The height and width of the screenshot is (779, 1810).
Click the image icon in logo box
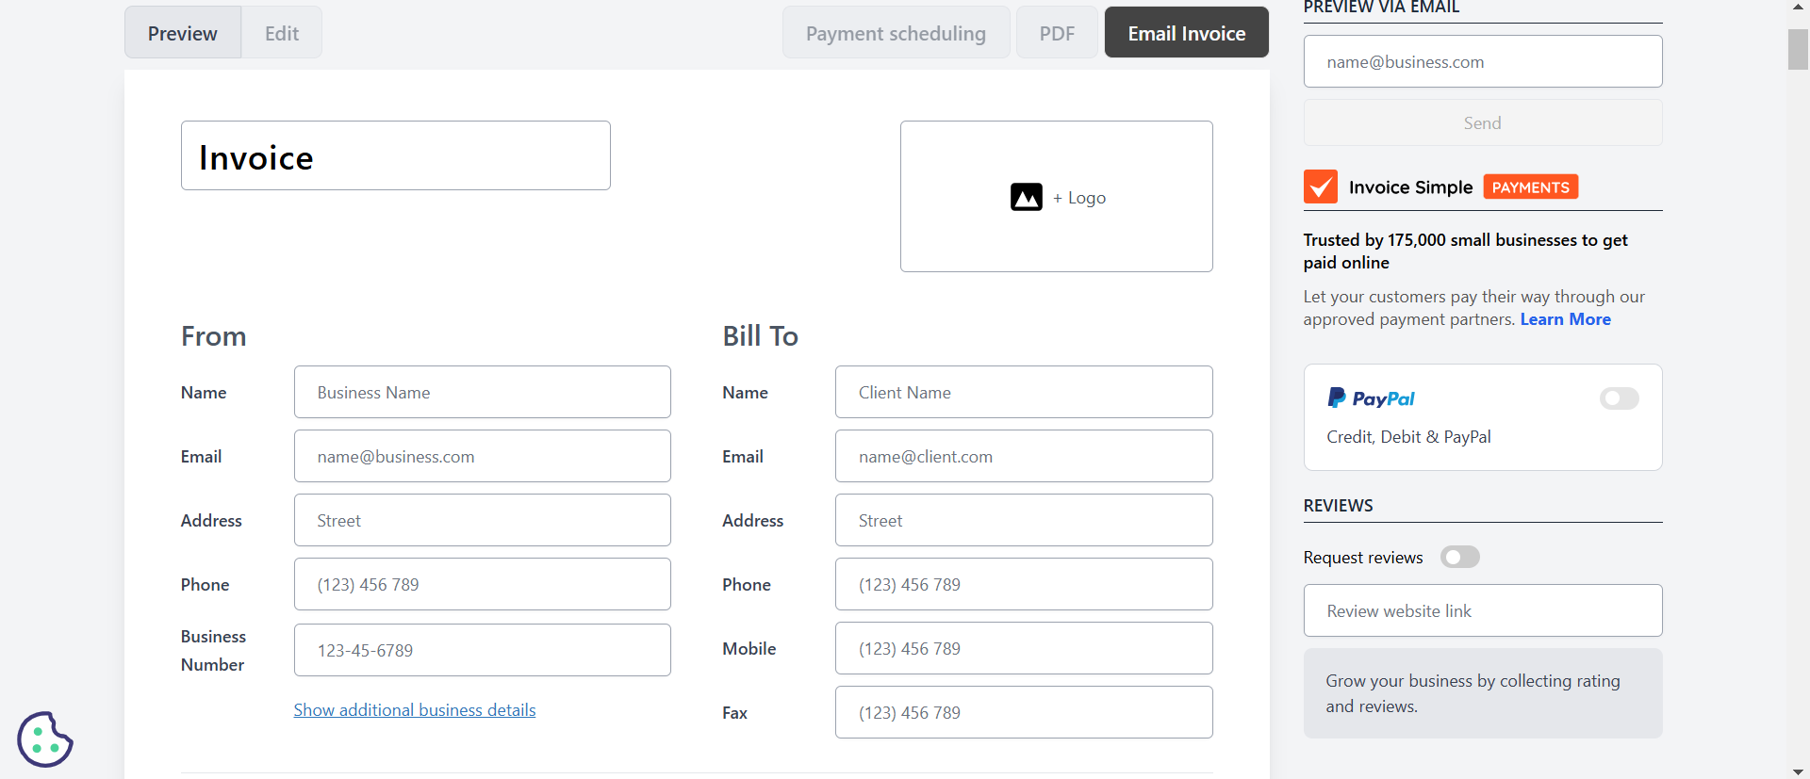coord(1027,197)
